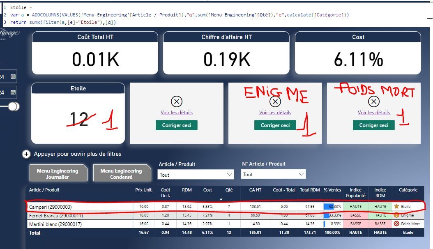Click 'Appuyer pour ouvrir plus de filtres' text
This screenshot has width=433, height=249.
click(78, 154)
